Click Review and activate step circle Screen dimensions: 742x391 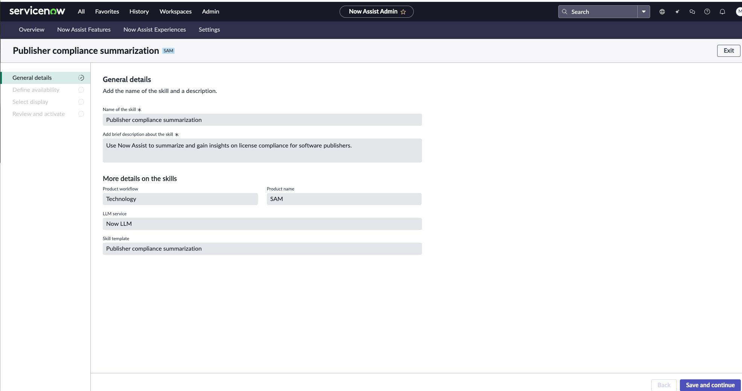[x=81, y=114]
